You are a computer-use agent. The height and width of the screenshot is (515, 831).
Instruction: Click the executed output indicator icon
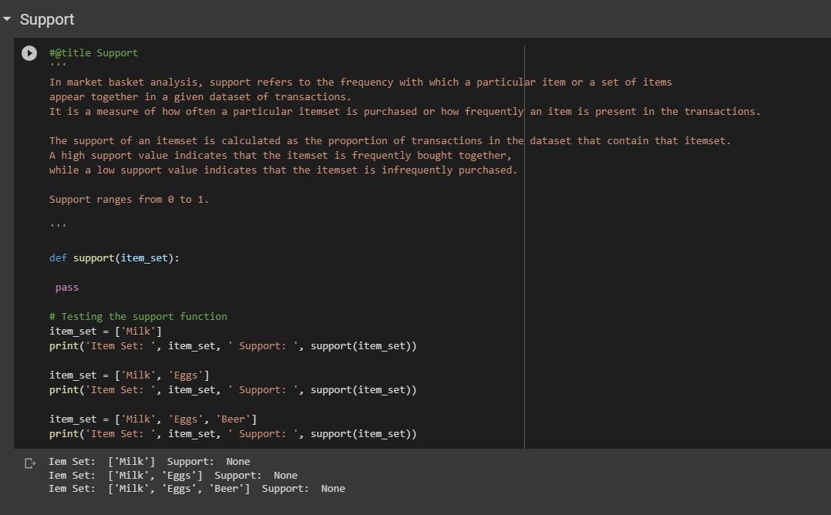coord(29,461)
